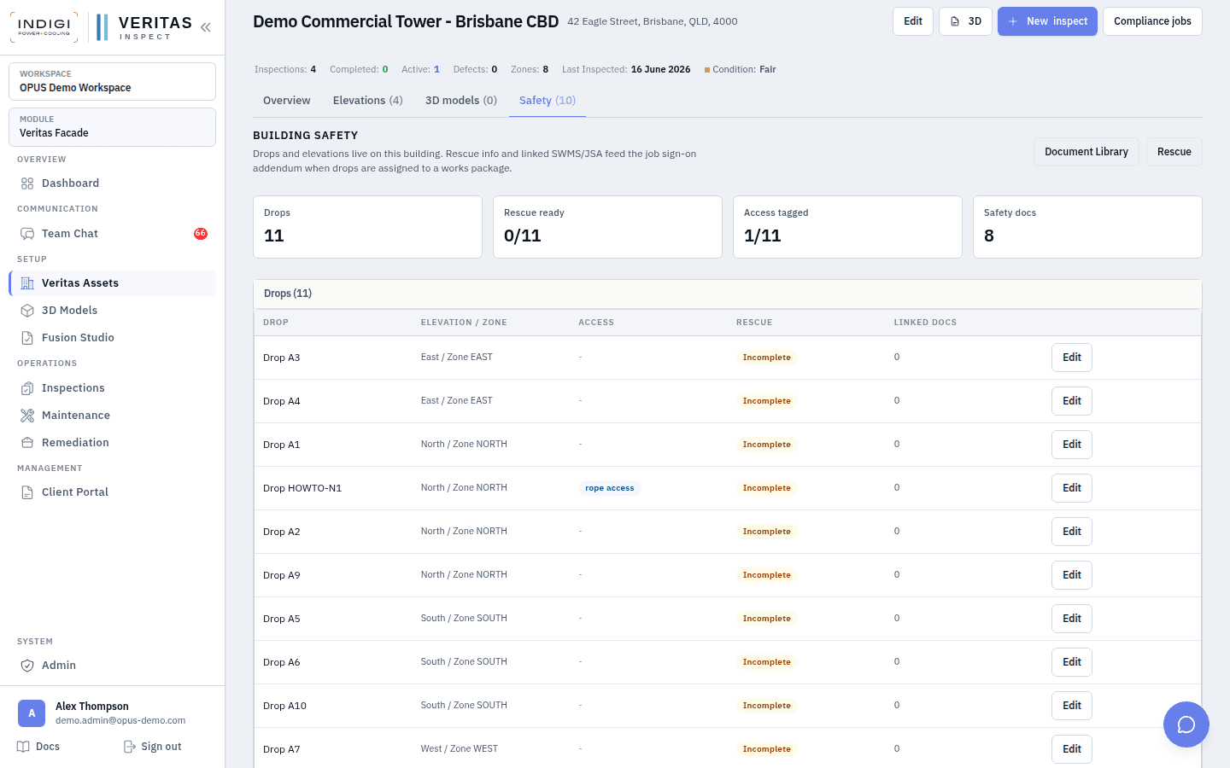
Task: Edit Drop A1
Action: point(1072,445)
